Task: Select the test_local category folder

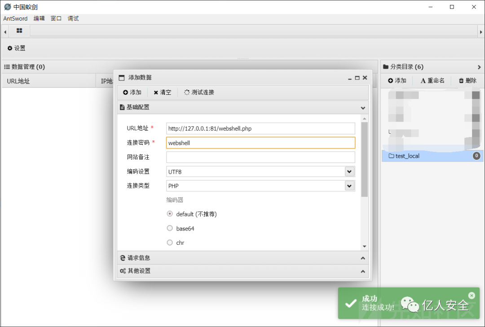Action: pos(432,156)
